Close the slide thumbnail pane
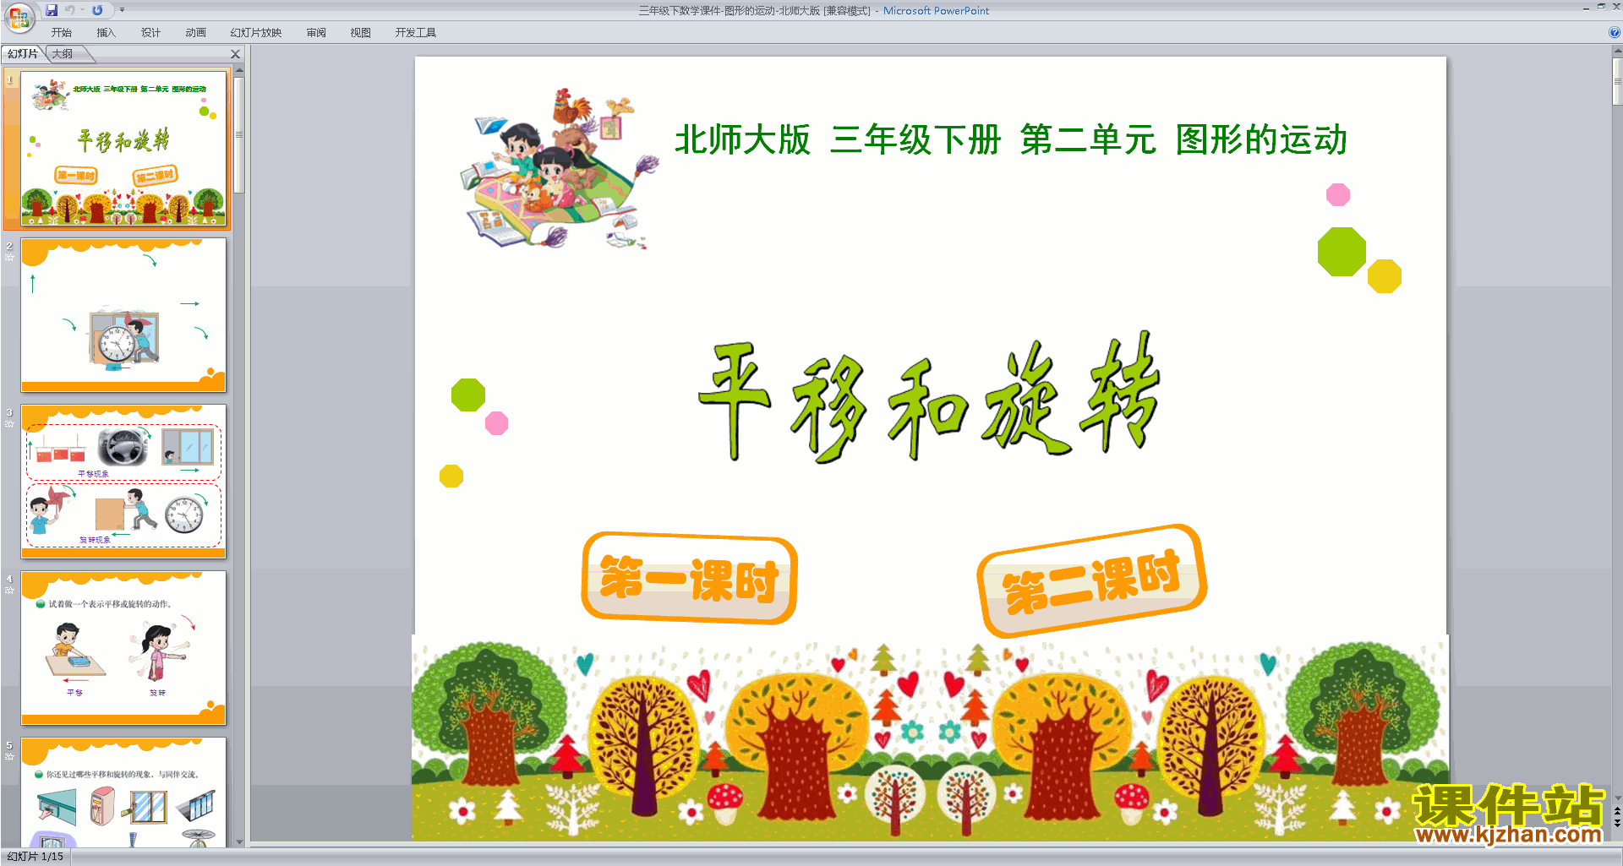 coord(236,54)
